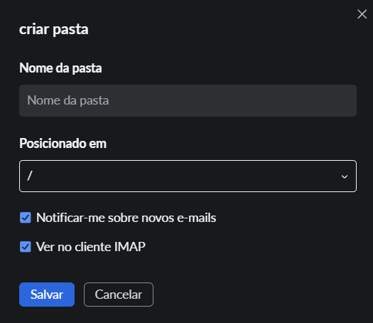Screen dimensions: 373x323
Task: Click the criar pasta dialog title
Action: (x=54, y=30)
